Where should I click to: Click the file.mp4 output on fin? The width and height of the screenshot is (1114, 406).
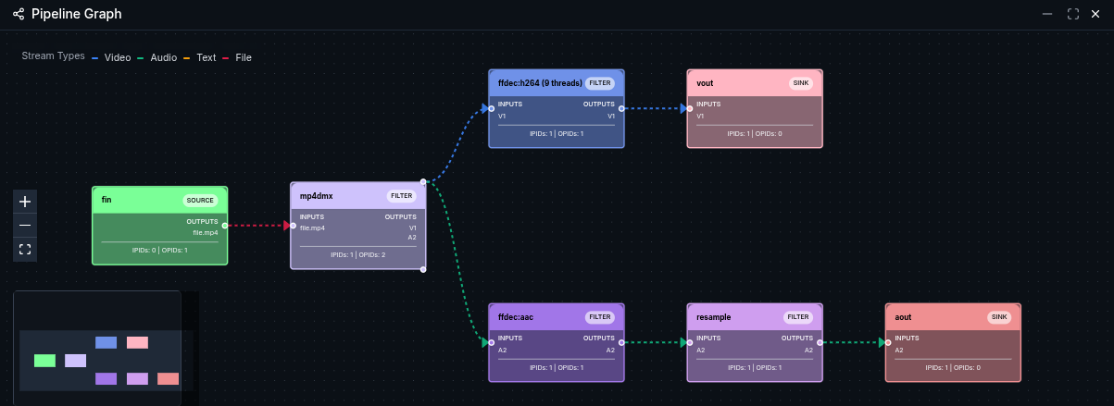click(206, 232)
